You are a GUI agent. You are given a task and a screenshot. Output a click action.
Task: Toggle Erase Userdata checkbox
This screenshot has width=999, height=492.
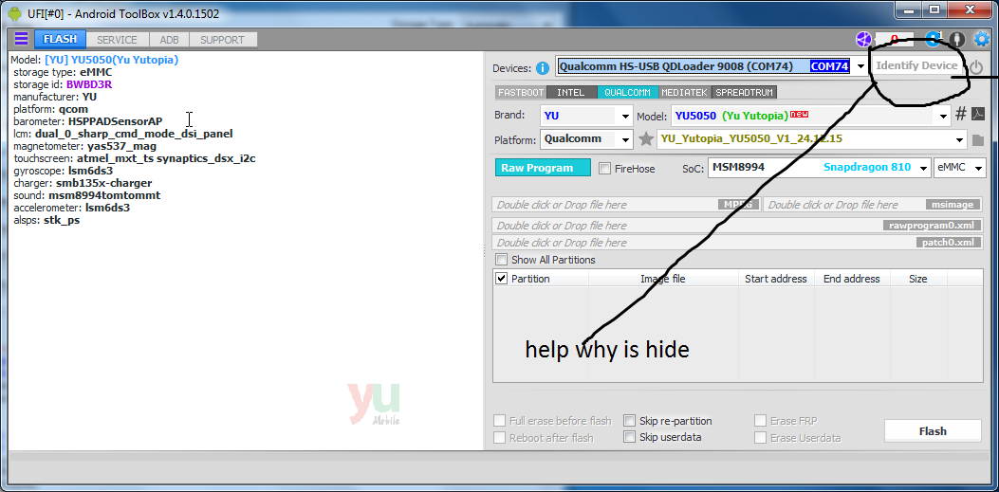(761, 438)
